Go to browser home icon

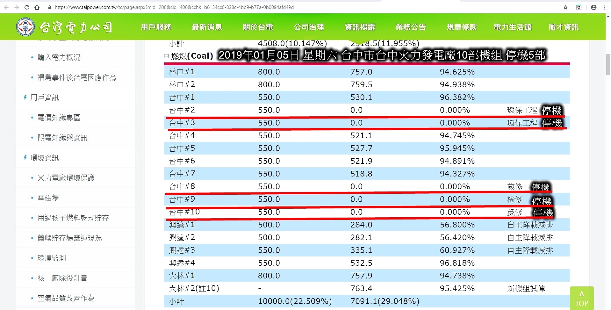click(37, 7)
